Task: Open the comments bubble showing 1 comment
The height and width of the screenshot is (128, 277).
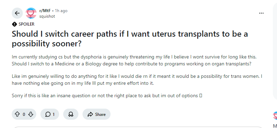Action: point(50,114)
